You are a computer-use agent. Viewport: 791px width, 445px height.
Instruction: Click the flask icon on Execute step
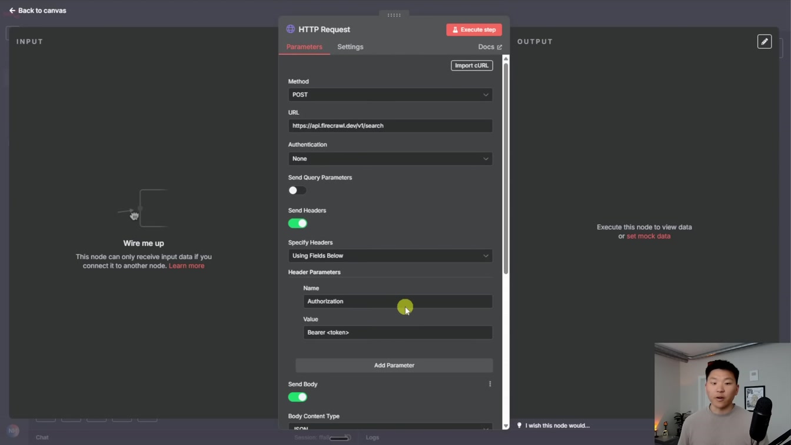click(x=455, y=29)
